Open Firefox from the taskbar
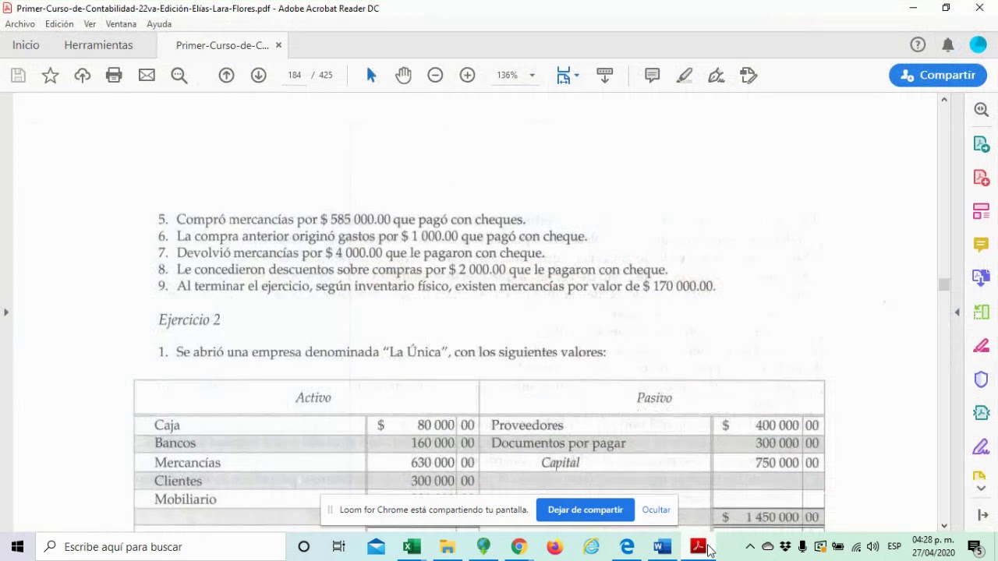This screenshot has width=998, height=561. point(554,547)
